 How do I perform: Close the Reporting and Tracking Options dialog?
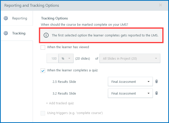pos(160,5)
